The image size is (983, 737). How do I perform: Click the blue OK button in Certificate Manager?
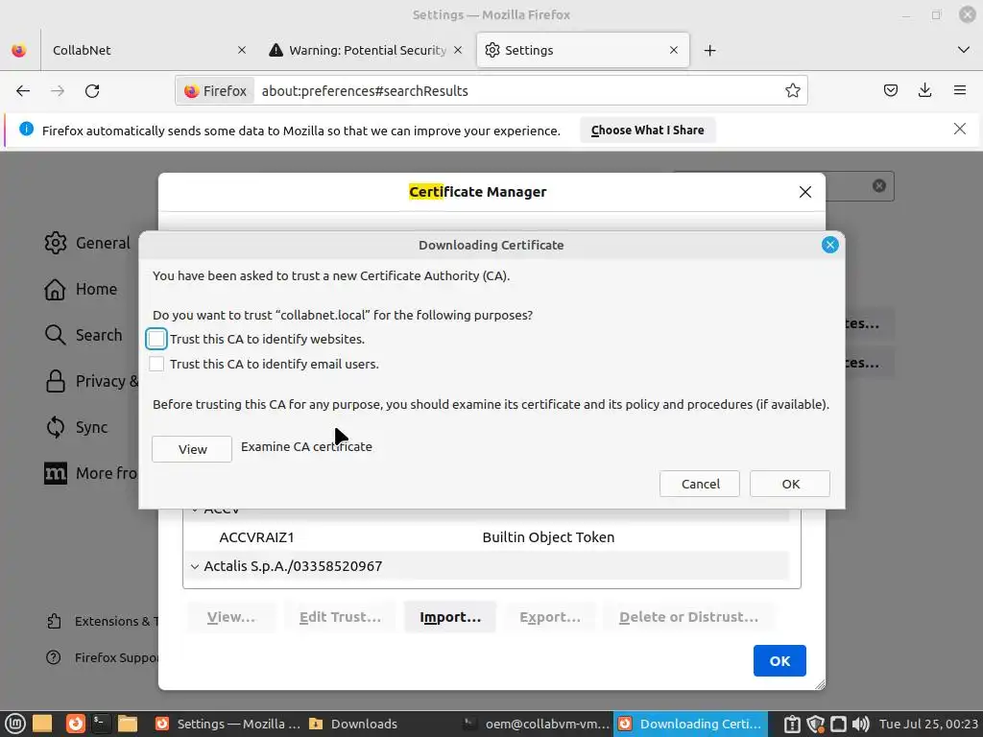click(x=779, y=660)
